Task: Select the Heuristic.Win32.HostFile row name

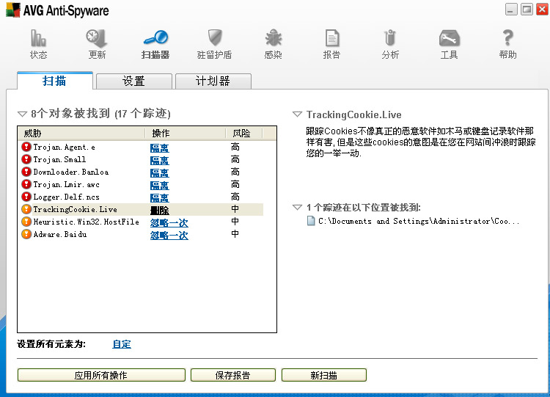Action: [87, 222]
